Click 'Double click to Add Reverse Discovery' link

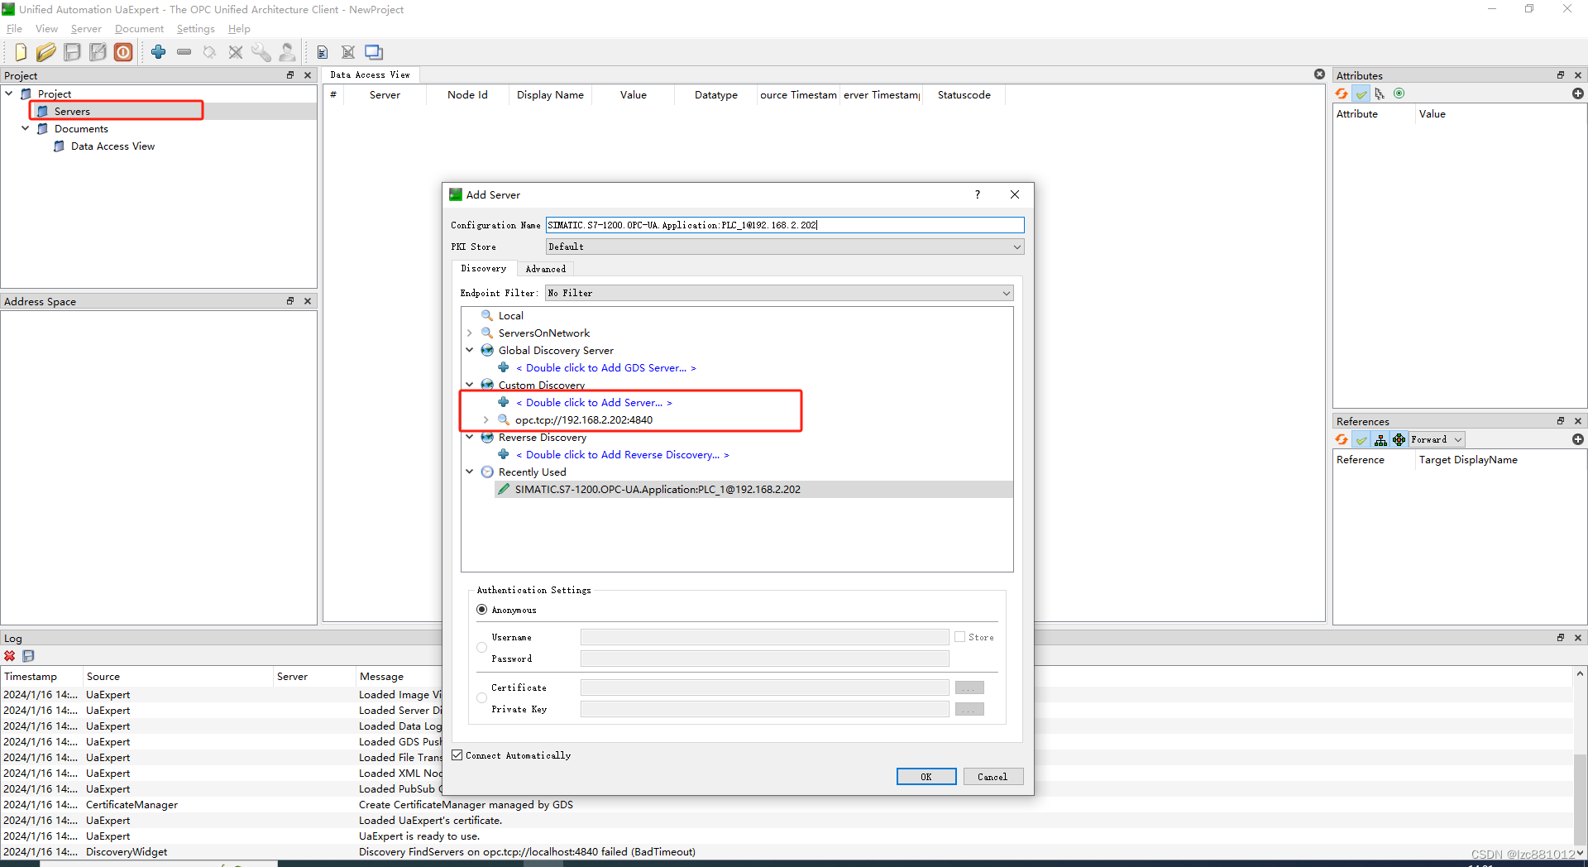pyautogui.click(x=623, y=455)
